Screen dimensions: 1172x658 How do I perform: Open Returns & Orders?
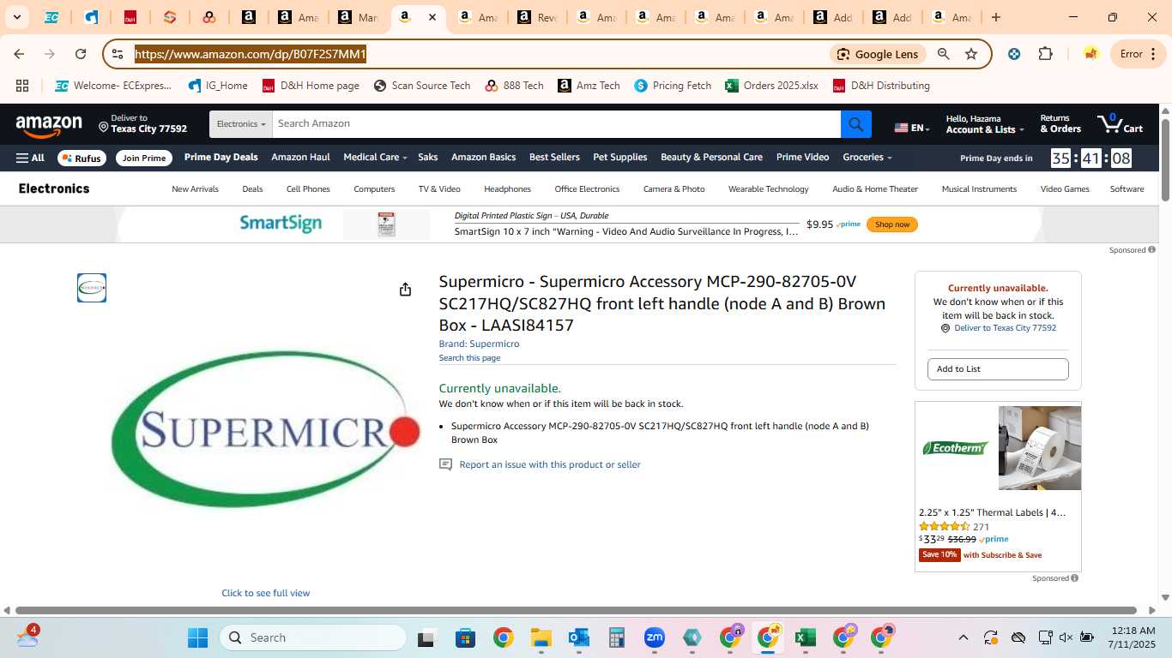coord(1060,124)
